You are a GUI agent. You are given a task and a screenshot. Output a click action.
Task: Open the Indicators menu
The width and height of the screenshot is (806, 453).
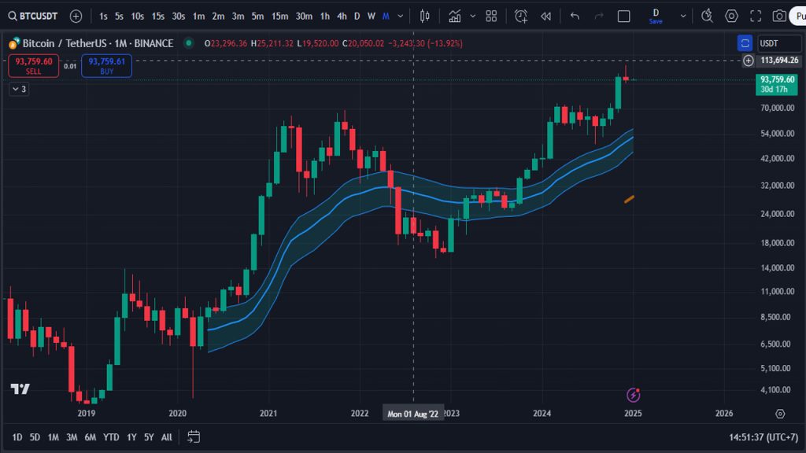[455, 15]
